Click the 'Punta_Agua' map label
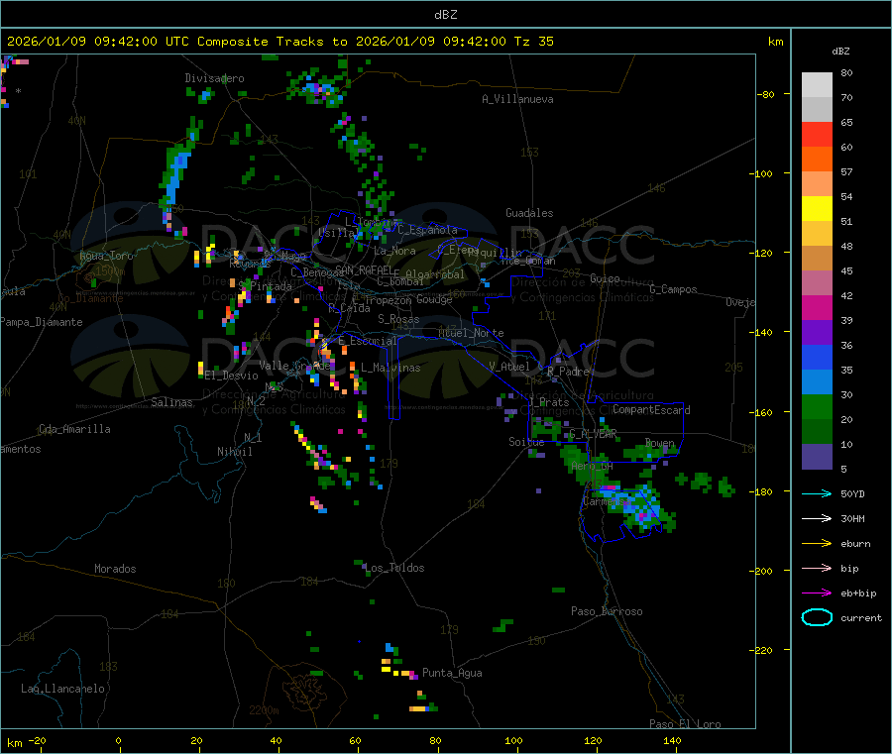 click(x=452, y=673)
